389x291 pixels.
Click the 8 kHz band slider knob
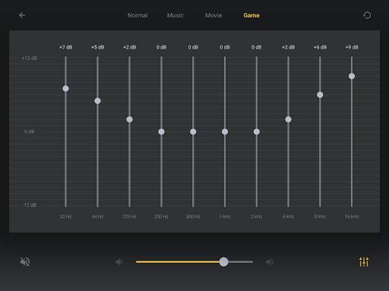320,95
